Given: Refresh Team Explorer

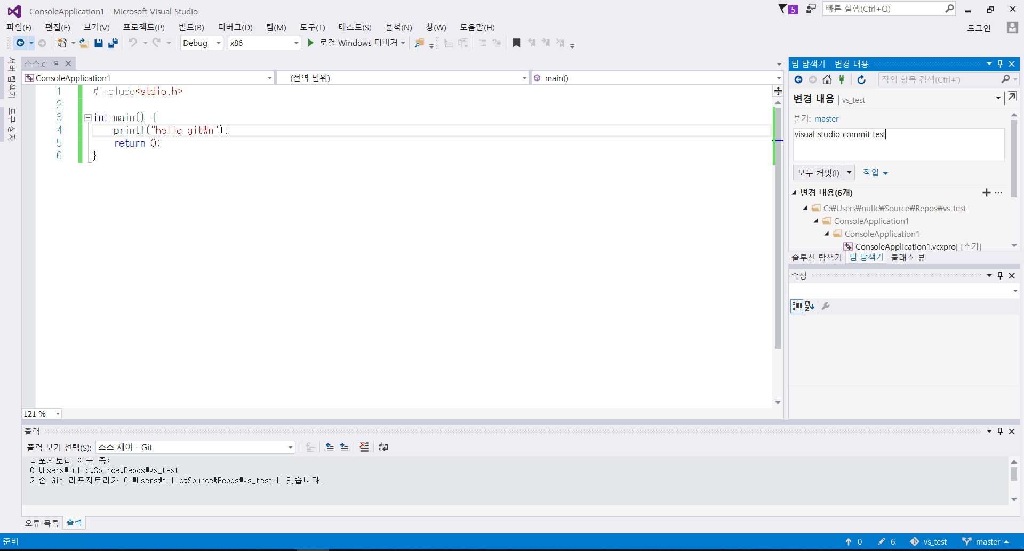Looking at the screenshot, I should [861, 79].
